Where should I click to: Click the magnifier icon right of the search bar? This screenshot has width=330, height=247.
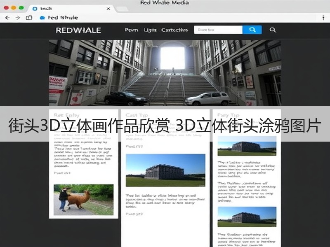pyautogui.click(x=273, y=30)
